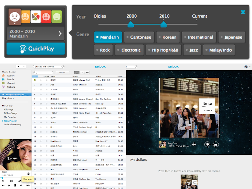The image size is (252, 189).
Task: Go back with the left arrow button
Action: (19, 66)
